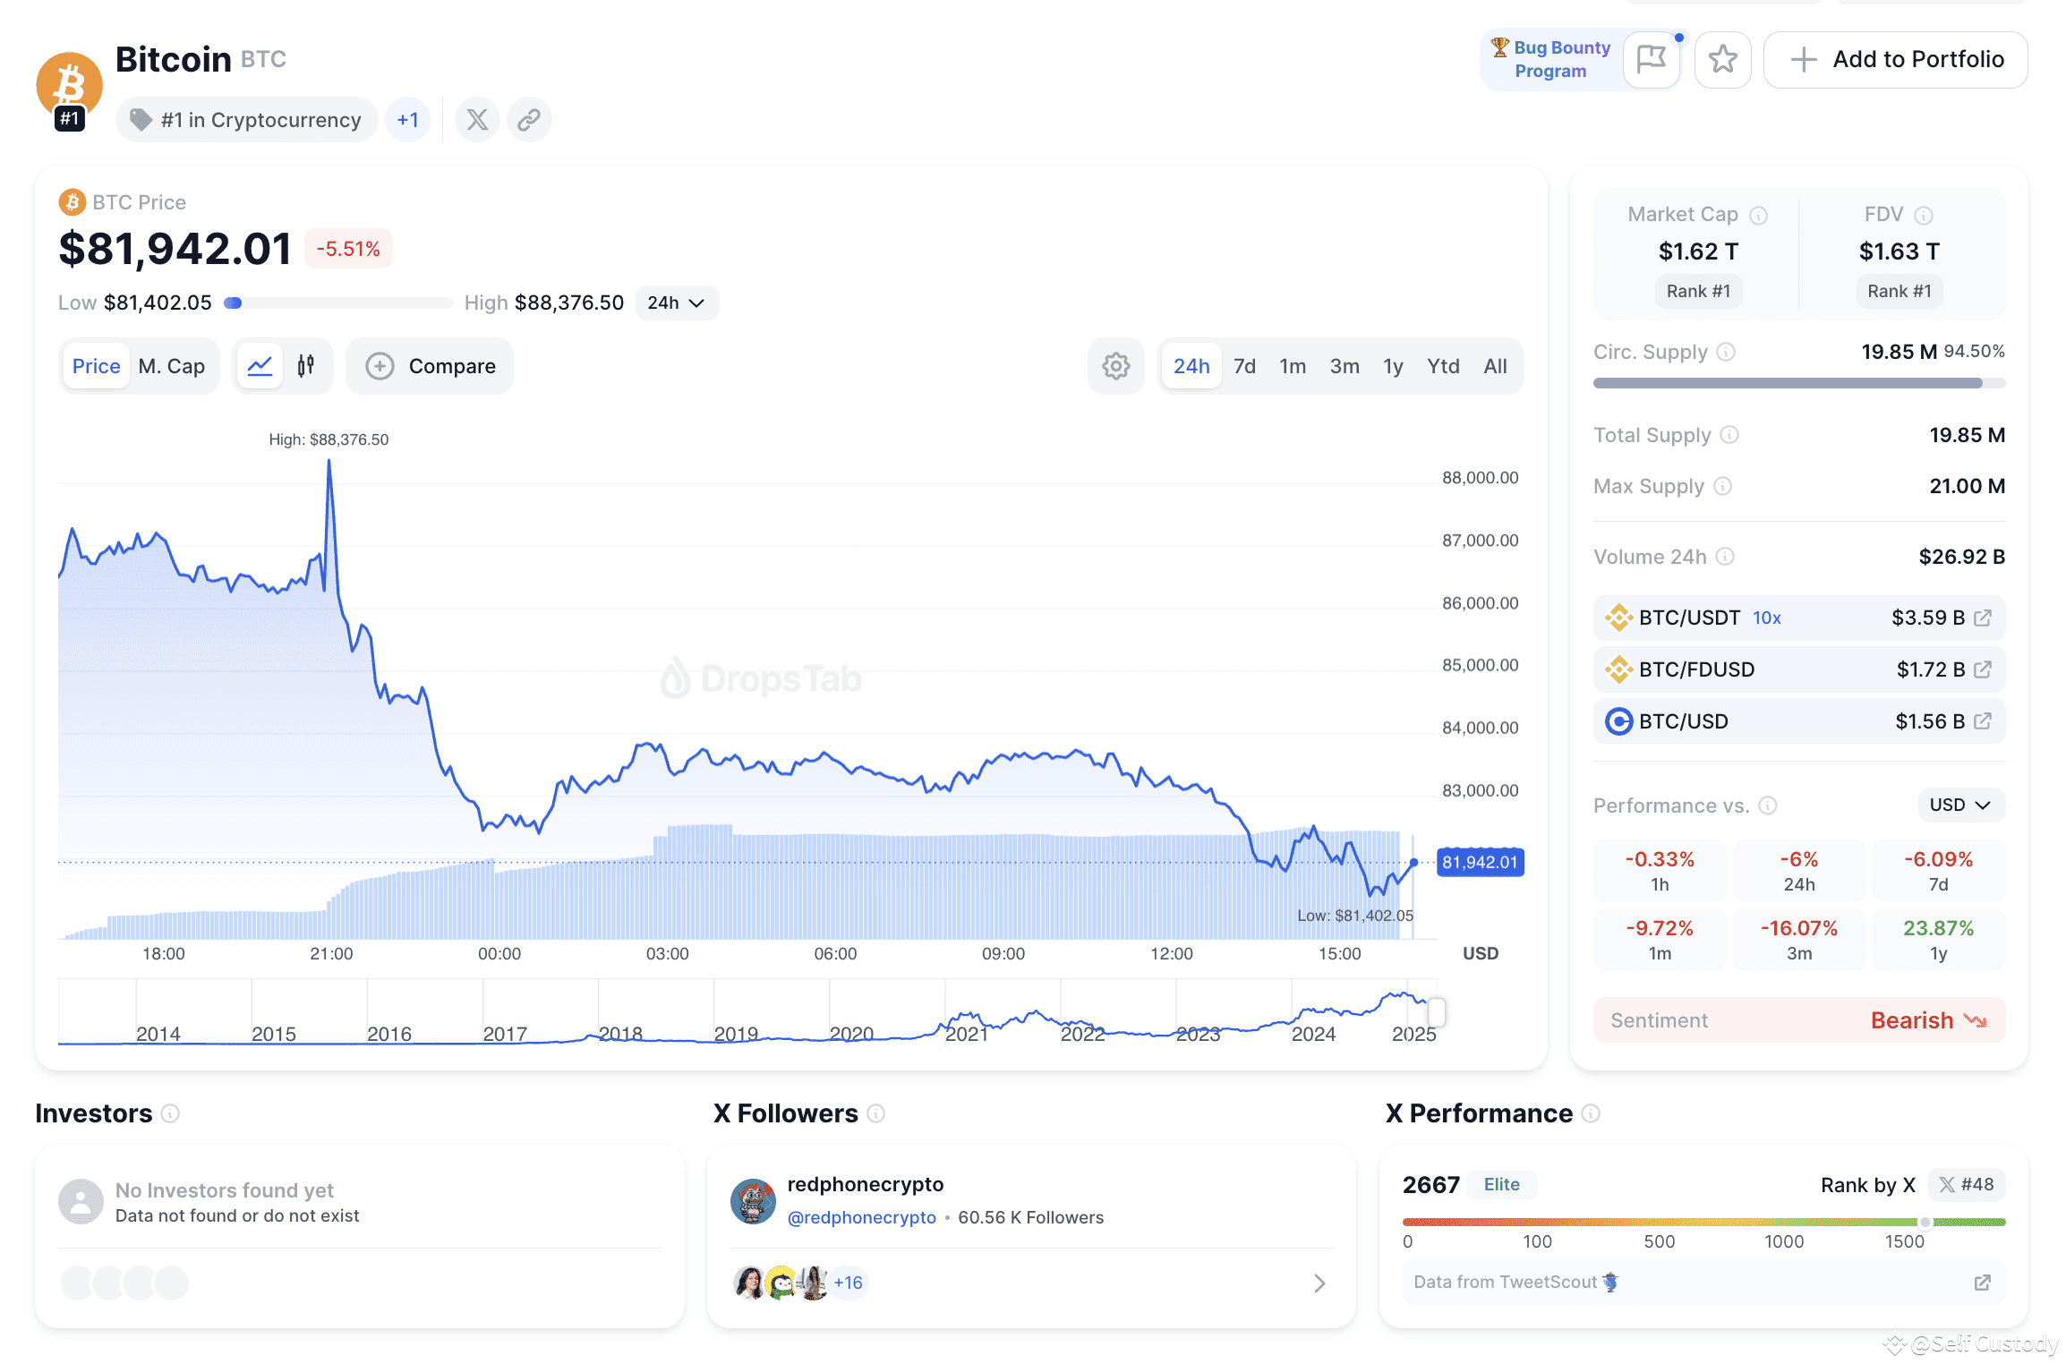2066x1364 pixels.
Task: Select the 1y timeframe tab
Action: tap(1393, 366)
